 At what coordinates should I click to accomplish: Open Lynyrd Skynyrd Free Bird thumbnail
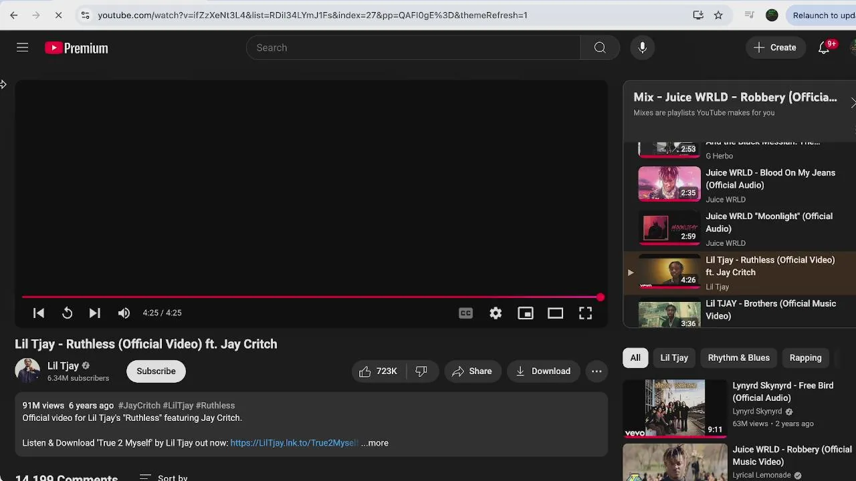675,408
